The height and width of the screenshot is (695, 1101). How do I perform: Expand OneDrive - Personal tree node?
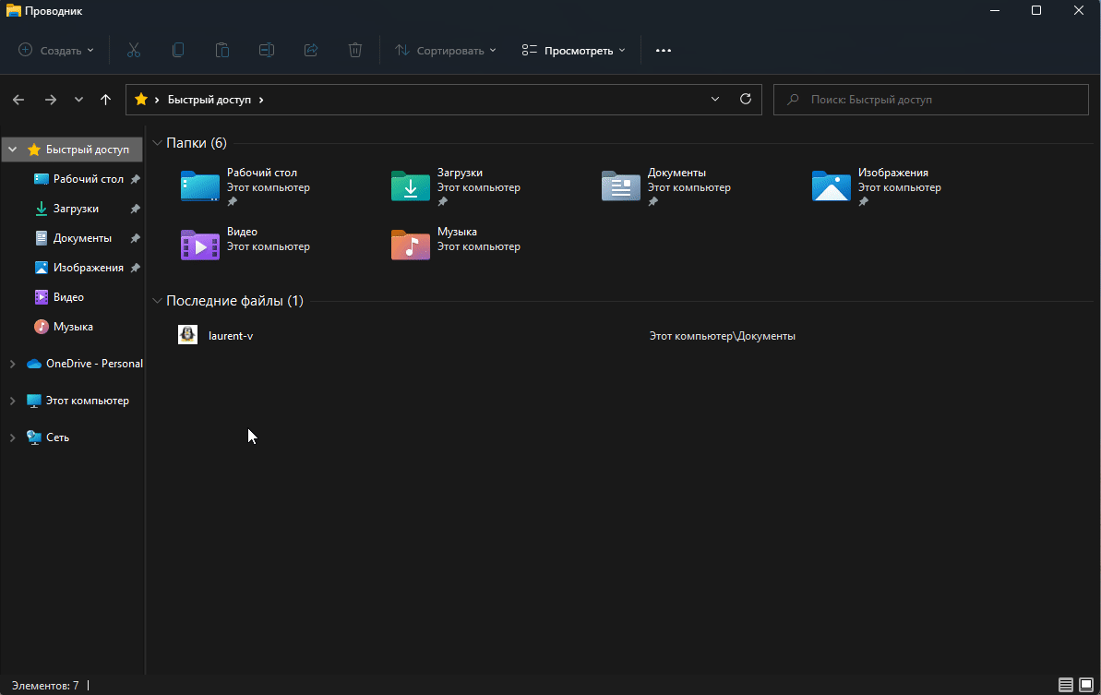[x=13, y=364]
